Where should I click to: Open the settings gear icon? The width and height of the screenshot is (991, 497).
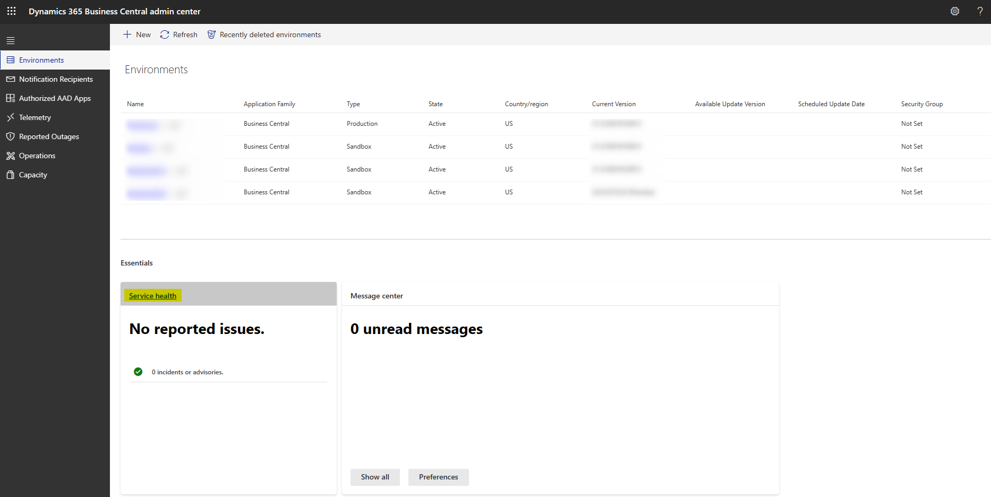(x=955, y=11)
